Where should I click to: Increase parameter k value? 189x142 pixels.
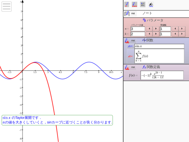(156, 34)
